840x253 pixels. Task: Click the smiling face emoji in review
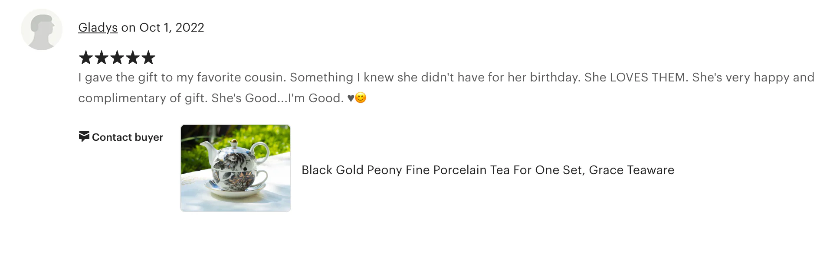tap(361, 98)
